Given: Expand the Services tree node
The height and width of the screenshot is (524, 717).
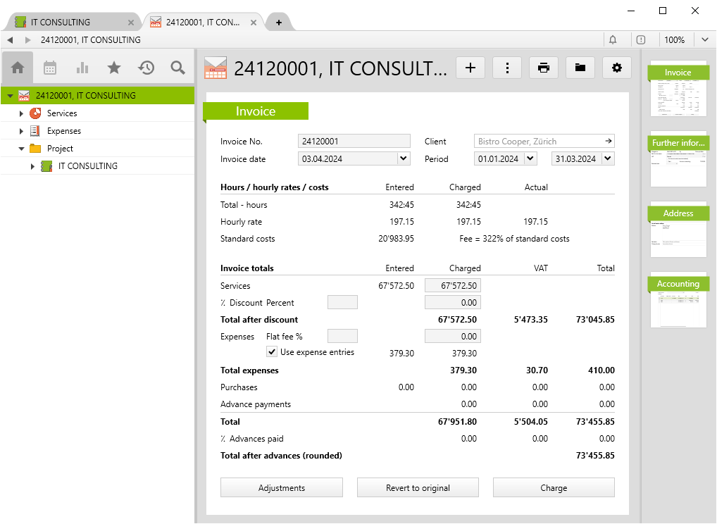Looking at the screenshot, I should [x=21, y=113].
